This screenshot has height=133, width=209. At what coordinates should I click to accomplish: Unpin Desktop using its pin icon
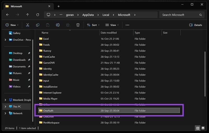point(29,53)
